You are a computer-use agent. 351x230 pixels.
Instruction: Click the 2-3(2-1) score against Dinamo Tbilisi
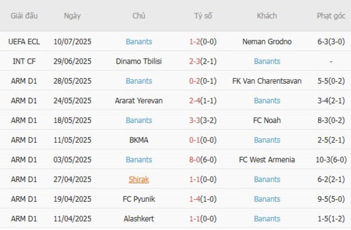click(x=203, y=62)
